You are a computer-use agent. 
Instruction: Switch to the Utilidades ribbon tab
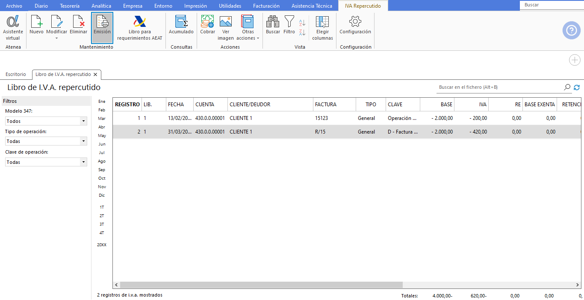tap(230, 6)
